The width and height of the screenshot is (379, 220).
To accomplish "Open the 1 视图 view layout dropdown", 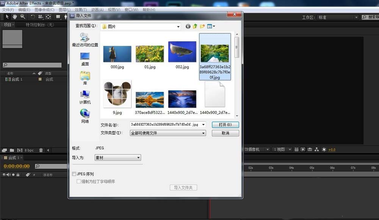I will pos(282,149).
